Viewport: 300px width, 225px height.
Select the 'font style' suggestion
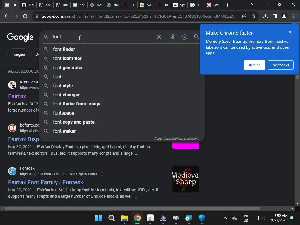click(122, 86)
